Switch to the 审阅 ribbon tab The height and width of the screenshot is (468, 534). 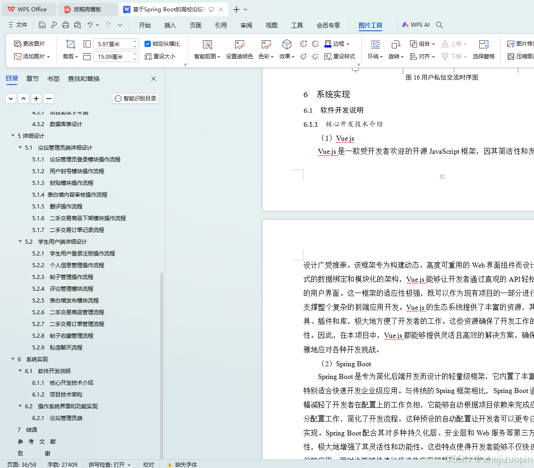point(246,25)
